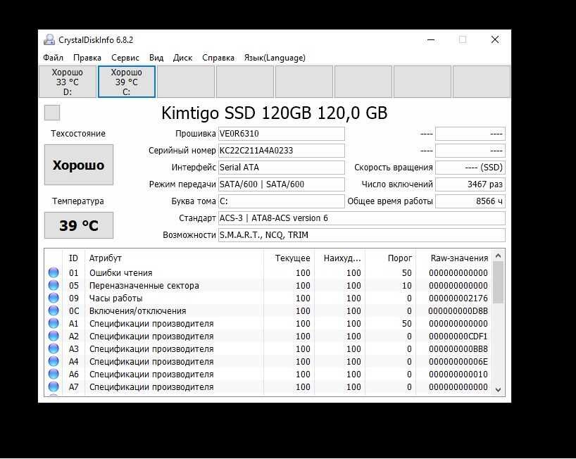This screenshot has height=459, width=576.
Task: Click the status circle for attribute 0C
Action: pyautogui.click(x=54, y=310)
